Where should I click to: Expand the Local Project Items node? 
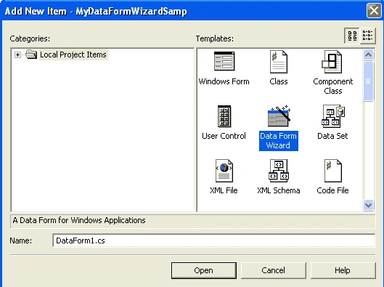[17, 54]
